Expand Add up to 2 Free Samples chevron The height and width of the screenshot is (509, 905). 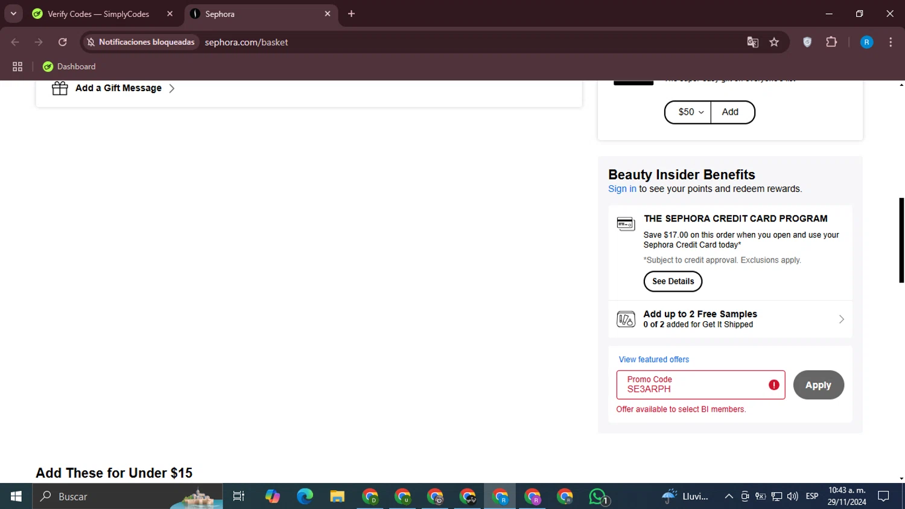(841, 319)
